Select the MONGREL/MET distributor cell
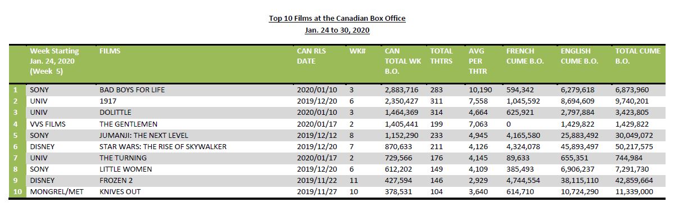The width and height of the screenshot is (674, 206). pyautogui.click(x=56, y=191)
